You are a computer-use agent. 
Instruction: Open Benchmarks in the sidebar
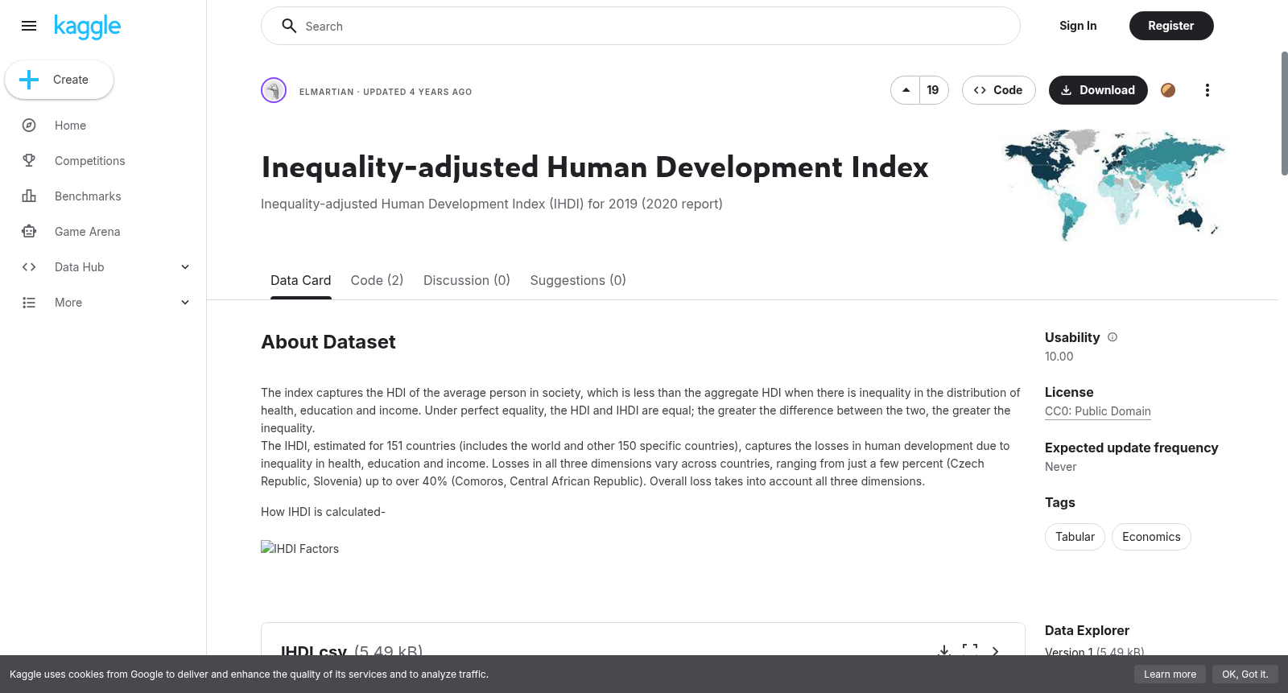[88, 196]
